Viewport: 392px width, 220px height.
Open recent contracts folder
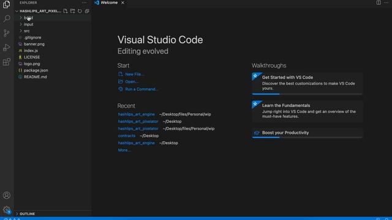point(127,136)
